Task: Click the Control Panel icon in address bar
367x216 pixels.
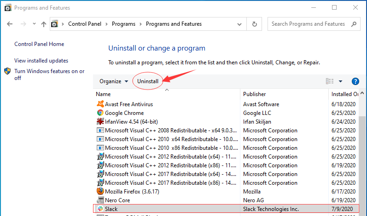Action: coord(54,24)
